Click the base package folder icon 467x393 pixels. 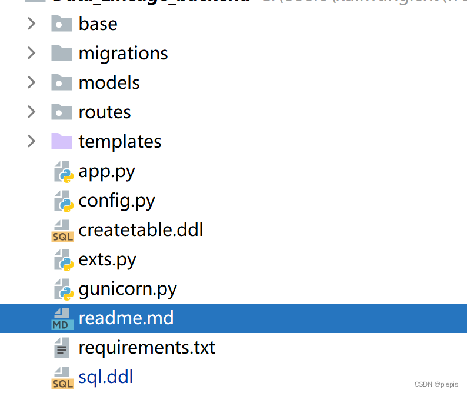tap(62, 24)
